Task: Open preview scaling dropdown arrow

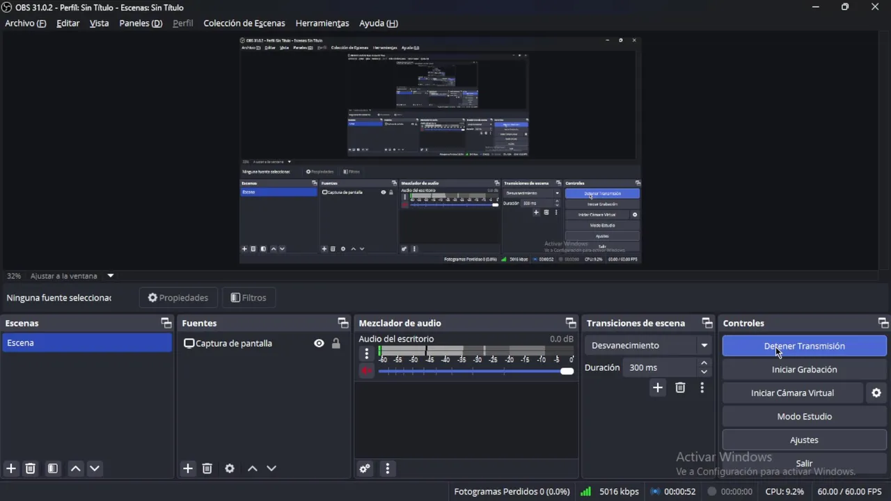Action: (110, 276)
